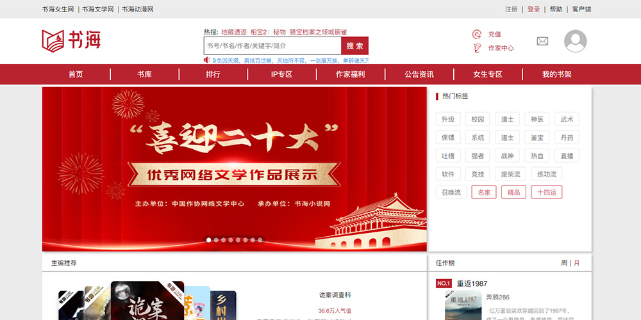Focus the book search input field

[272, 45]
